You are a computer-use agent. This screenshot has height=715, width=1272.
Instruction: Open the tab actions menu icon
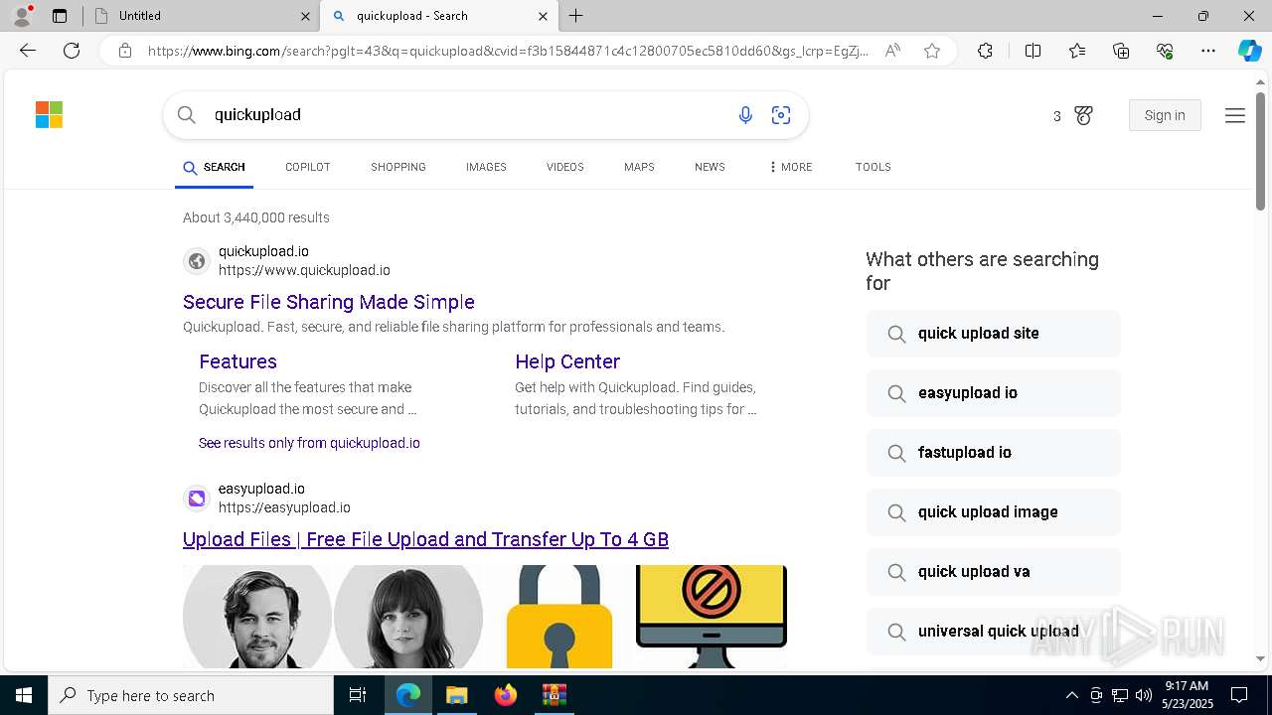60,16
